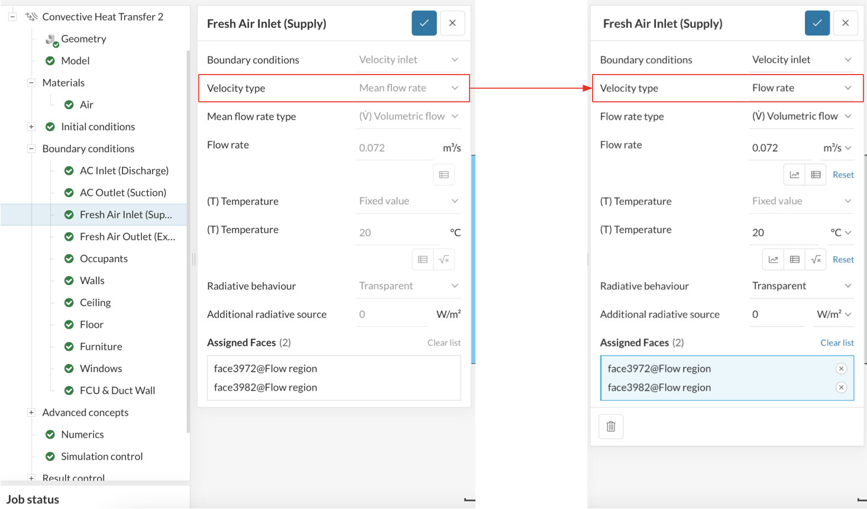Open flow rate graph plot icon
This screenshot has height=509, width=867.
click(794, 175)
